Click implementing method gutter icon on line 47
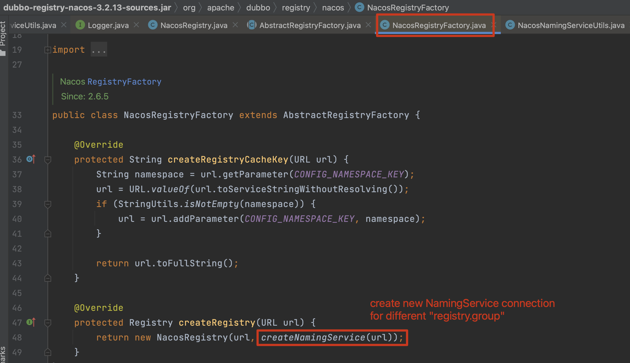The image size is (630, 363). [x=31, y=322]
